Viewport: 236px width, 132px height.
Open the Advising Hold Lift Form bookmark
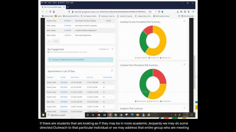pos(71,16)
